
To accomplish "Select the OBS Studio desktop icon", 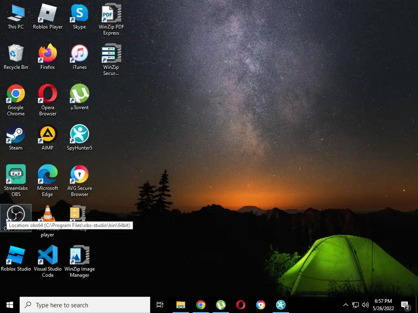I will 16,218.
